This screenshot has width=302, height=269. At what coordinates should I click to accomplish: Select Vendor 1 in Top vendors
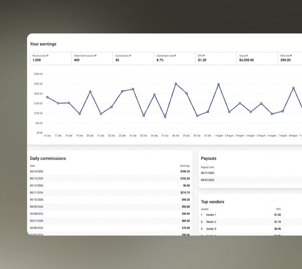point(250,215)
